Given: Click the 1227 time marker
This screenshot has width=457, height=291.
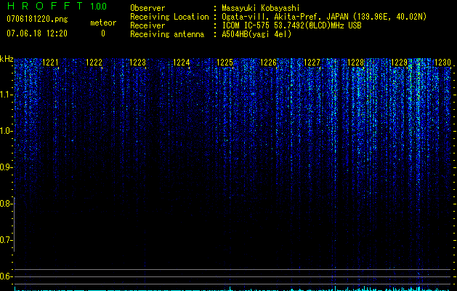Looking at the screenshot, I should [312, 63].
